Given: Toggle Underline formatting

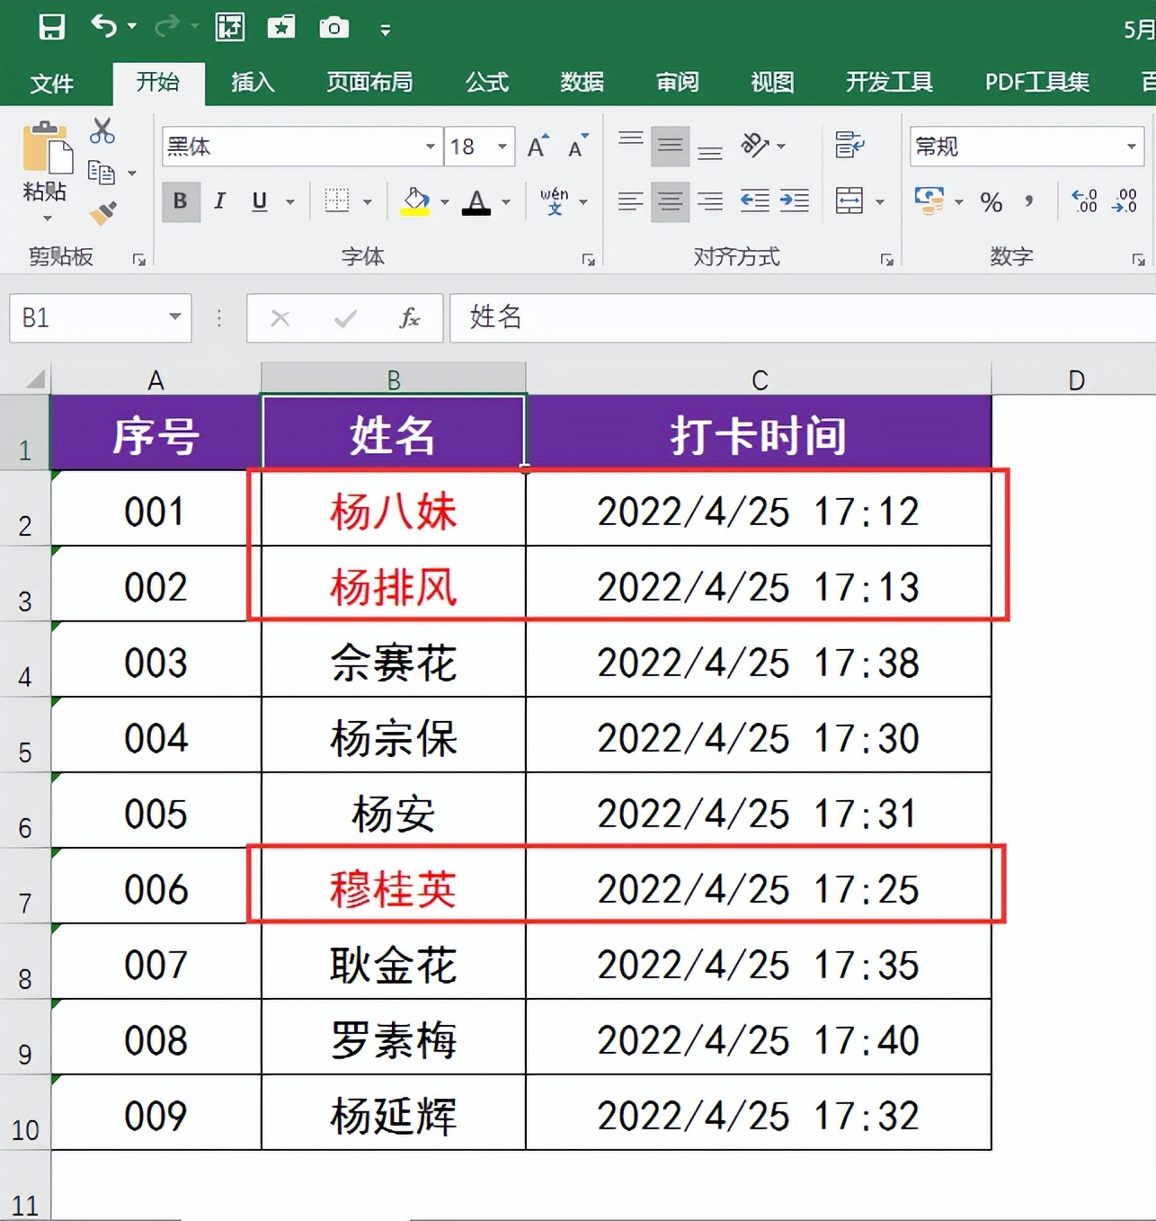Looking at the screenshot, I should point(260,201).
